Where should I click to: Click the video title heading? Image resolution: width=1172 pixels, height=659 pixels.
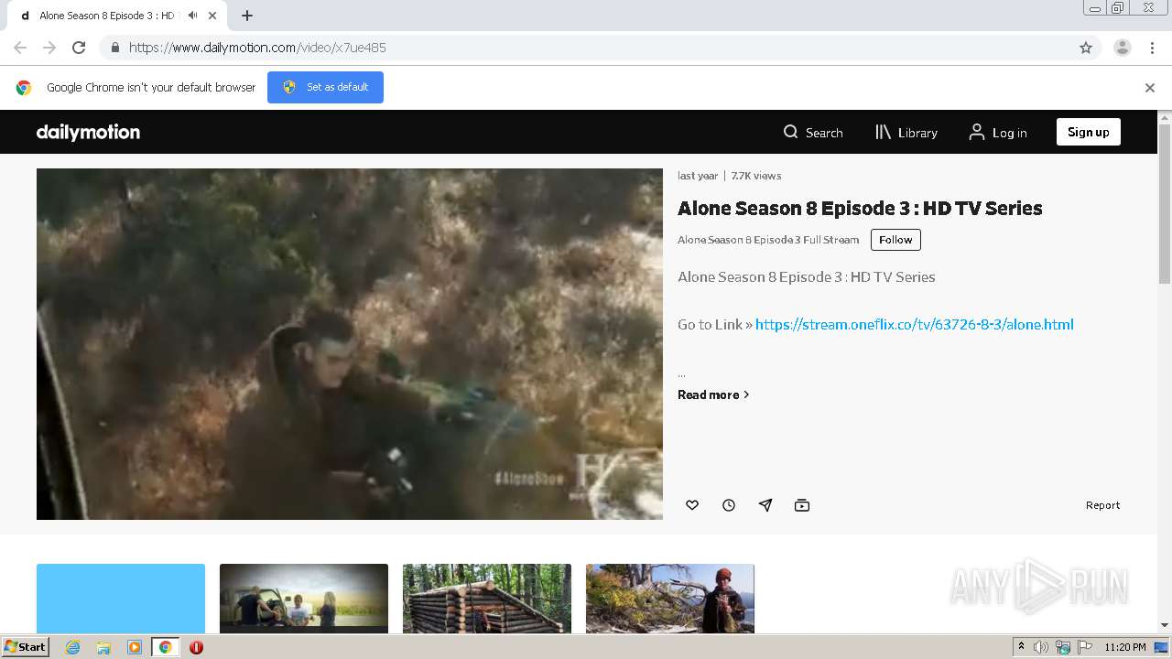pyautogui.click(x=860, y=209)
